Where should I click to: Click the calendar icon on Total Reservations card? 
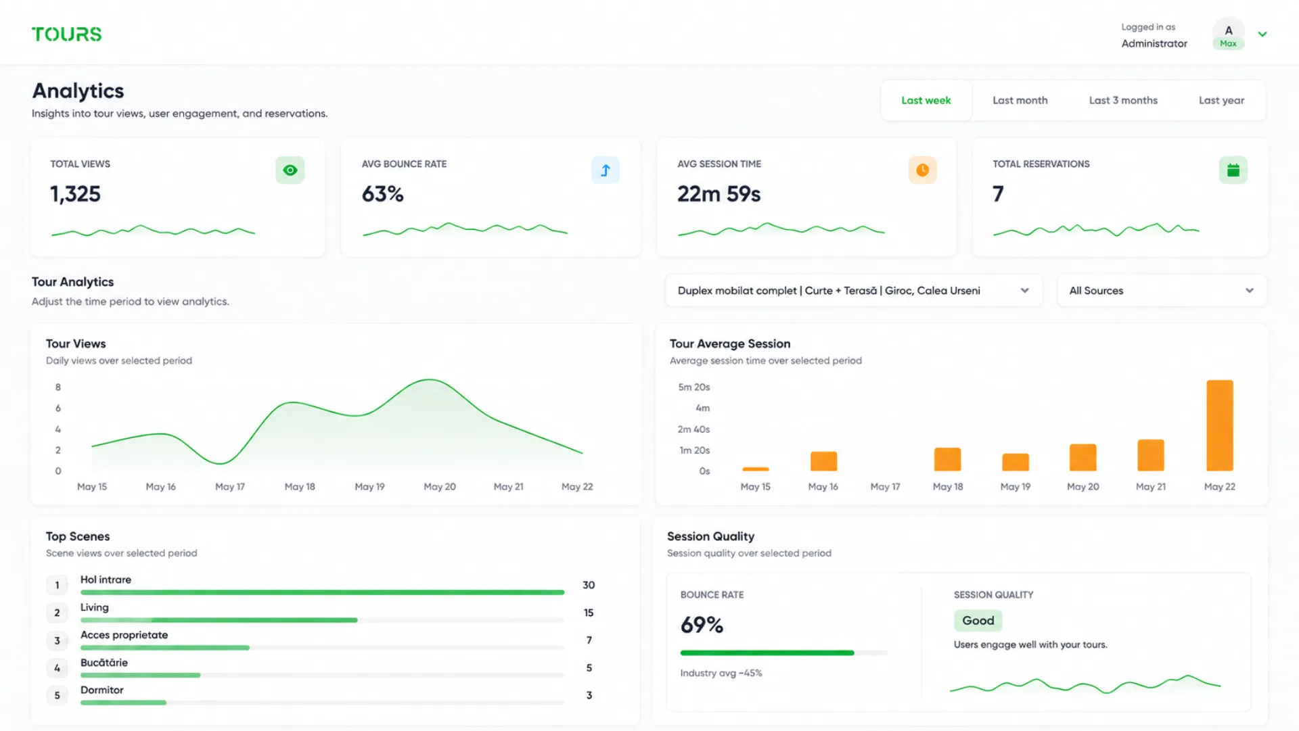1233,170
